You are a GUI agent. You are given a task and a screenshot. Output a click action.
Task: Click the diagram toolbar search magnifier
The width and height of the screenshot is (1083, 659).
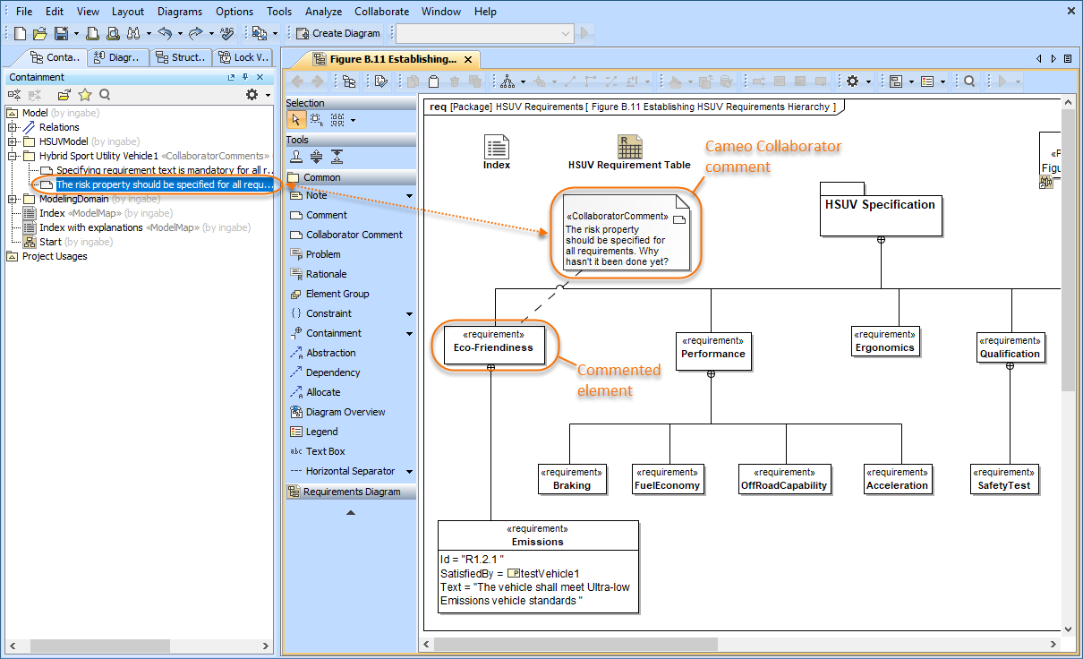pyautogui.click(x=969, y=81)
